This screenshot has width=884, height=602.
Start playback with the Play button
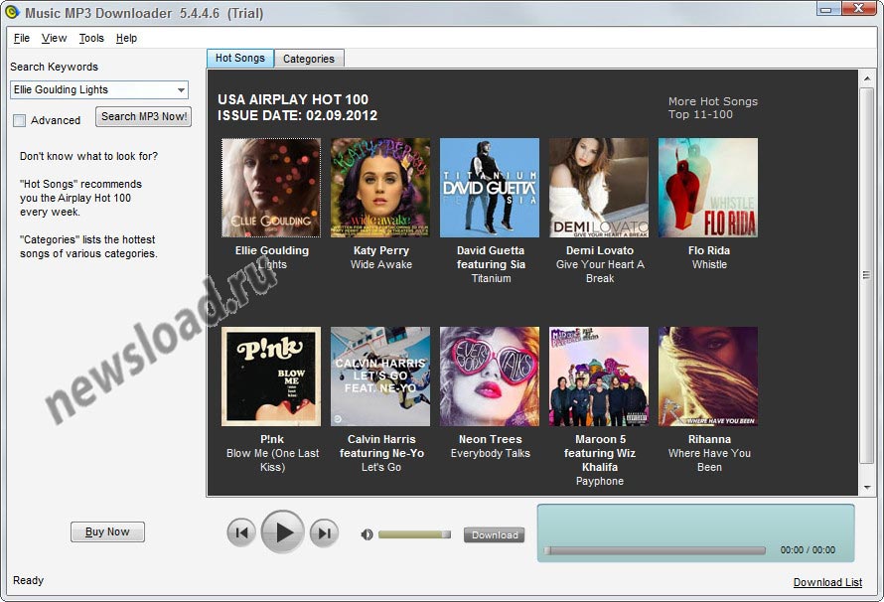click(283, 532)
